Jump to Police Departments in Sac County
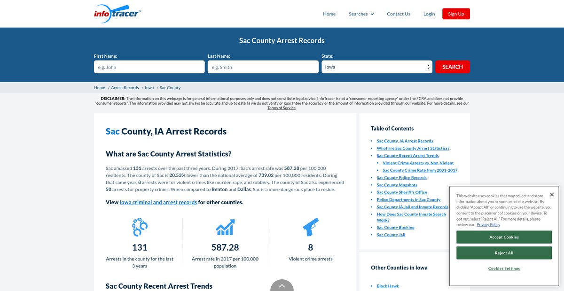The width and height of the screenshot is (564, 291). [x=408, y=199]
